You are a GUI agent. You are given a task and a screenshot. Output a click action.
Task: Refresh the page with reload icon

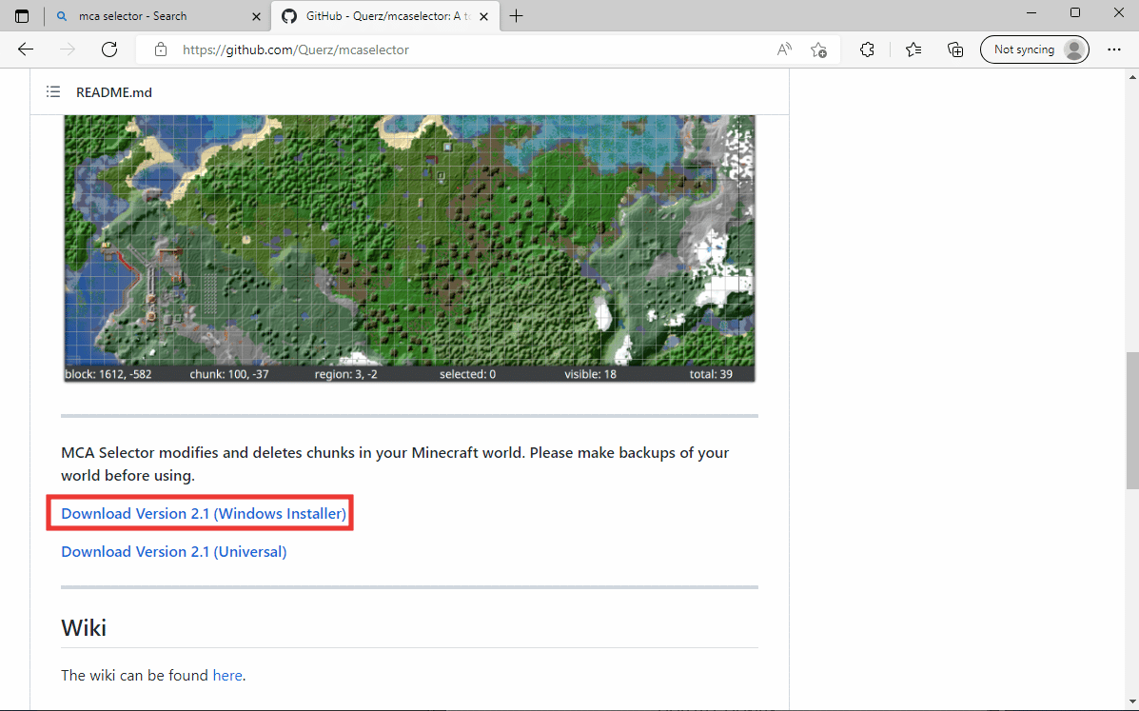[x=109, y=49]
